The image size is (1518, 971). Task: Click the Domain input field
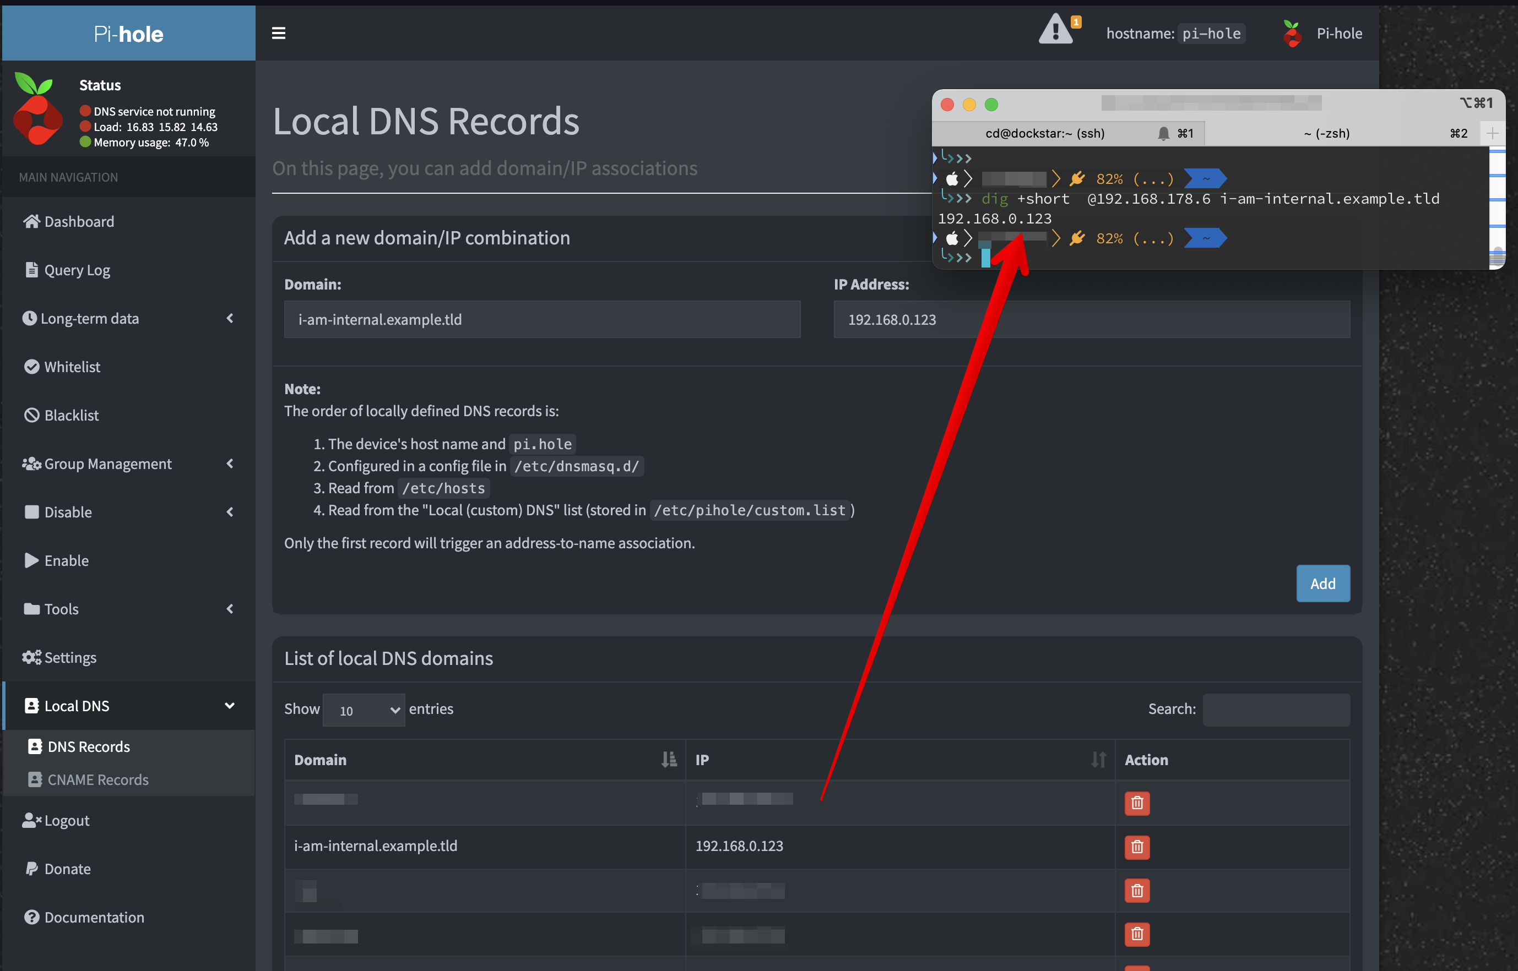542,320
